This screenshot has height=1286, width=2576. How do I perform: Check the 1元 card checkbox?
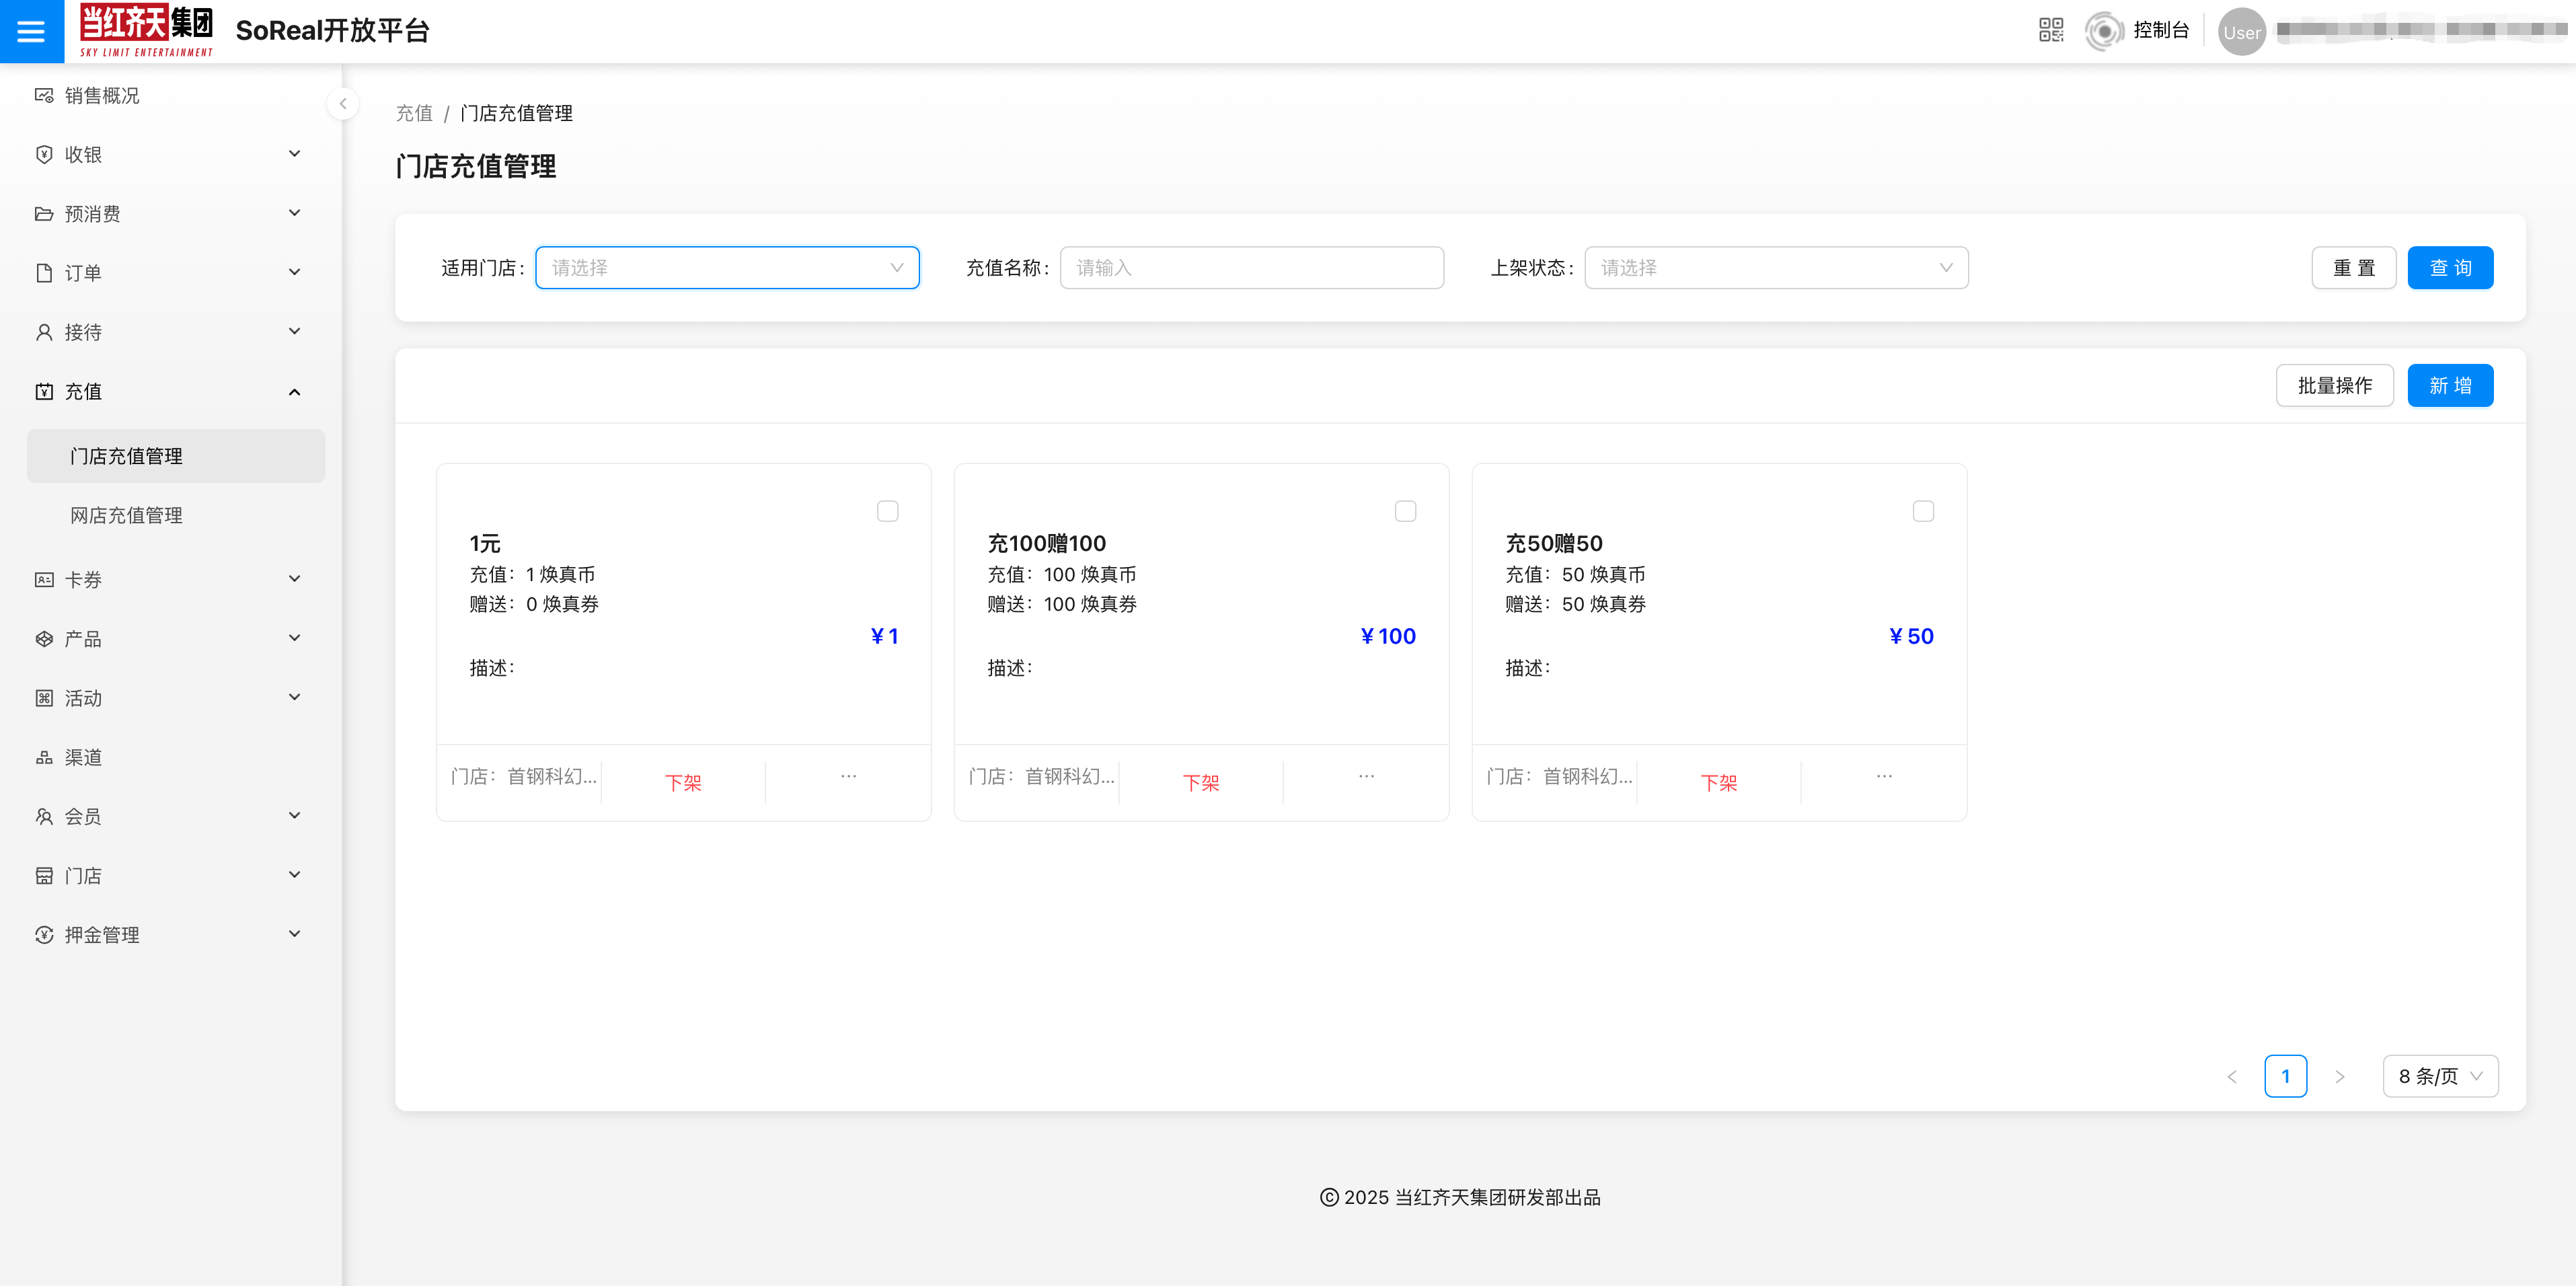[887, 512]
